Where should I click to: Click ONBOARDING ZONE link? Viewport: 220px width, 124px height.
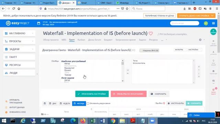point(18,112)
